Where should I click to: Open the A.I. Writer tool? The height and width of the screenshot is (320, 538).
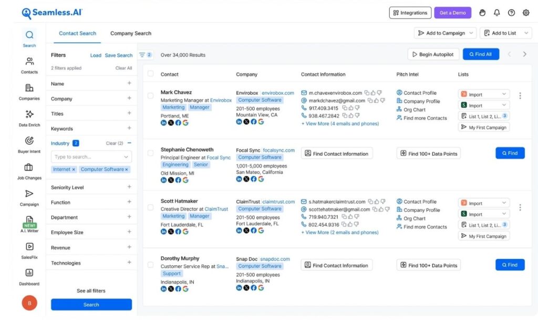pos(29,224)
